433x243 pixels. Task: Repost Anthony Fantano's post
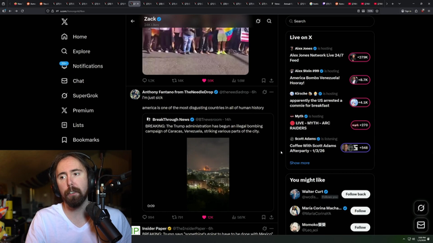[x=177, y=217]
